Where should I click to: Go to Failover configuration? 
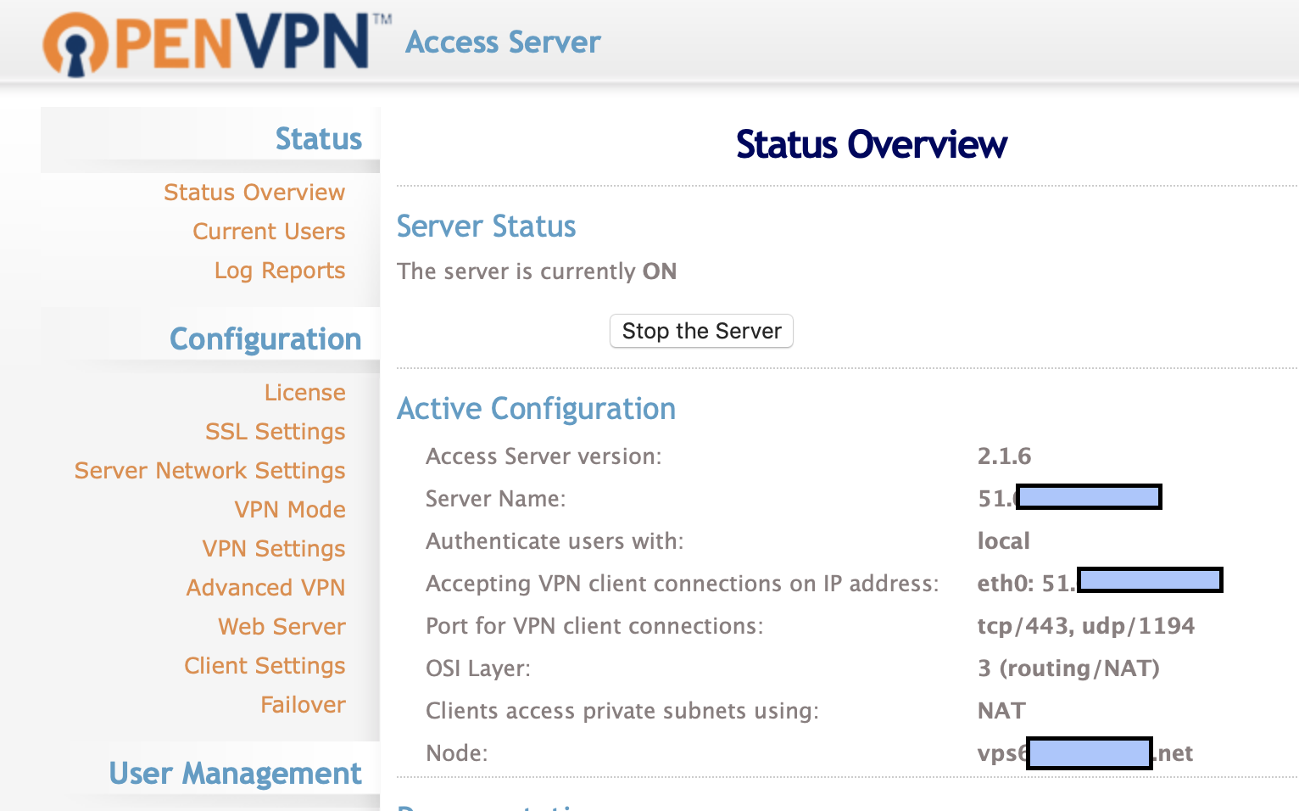[x=304, y=705]
